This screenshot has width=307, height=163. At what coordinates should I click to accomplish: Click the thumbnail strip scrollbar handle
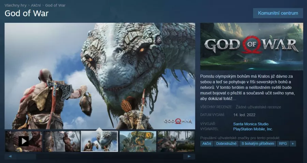pos(26,156)
